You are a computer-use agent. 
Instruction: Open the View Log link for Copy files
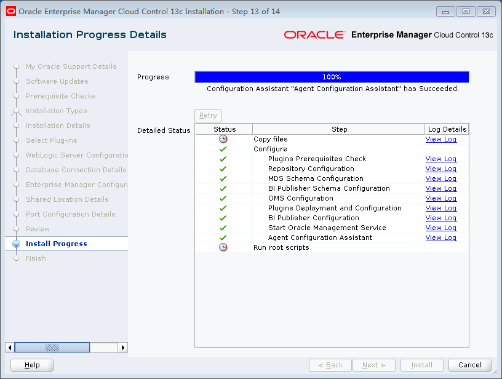tap(441, 138)
